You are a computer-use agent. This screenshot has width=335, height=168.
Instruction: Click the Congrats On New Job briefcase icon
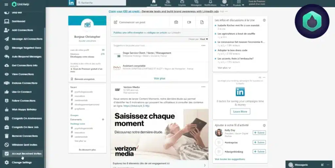[x=7, y=127]
